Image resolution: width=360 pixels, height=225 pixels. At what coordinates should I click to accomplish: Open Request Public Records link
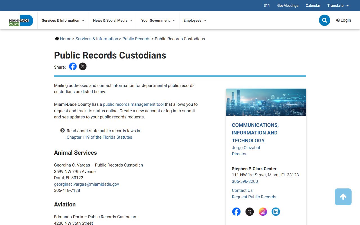(x=254, y=197)
